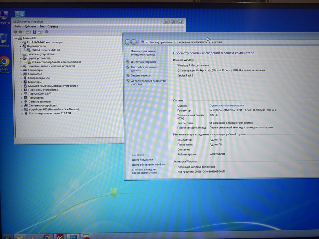This screenshot has height=239, width=319.
Task: Collapse the Другие устройства node
Action: [x=21, y=58]
